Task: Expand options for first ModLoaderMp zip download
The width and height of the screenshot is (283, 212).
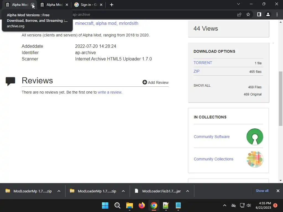Action: [x=59, y=191]
